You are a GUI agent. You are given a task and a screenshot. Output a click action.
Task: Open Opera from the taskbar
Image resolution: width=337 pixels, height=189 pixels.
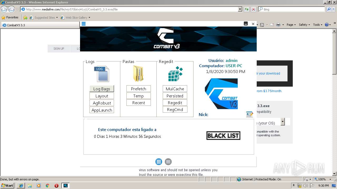point(56,186)
